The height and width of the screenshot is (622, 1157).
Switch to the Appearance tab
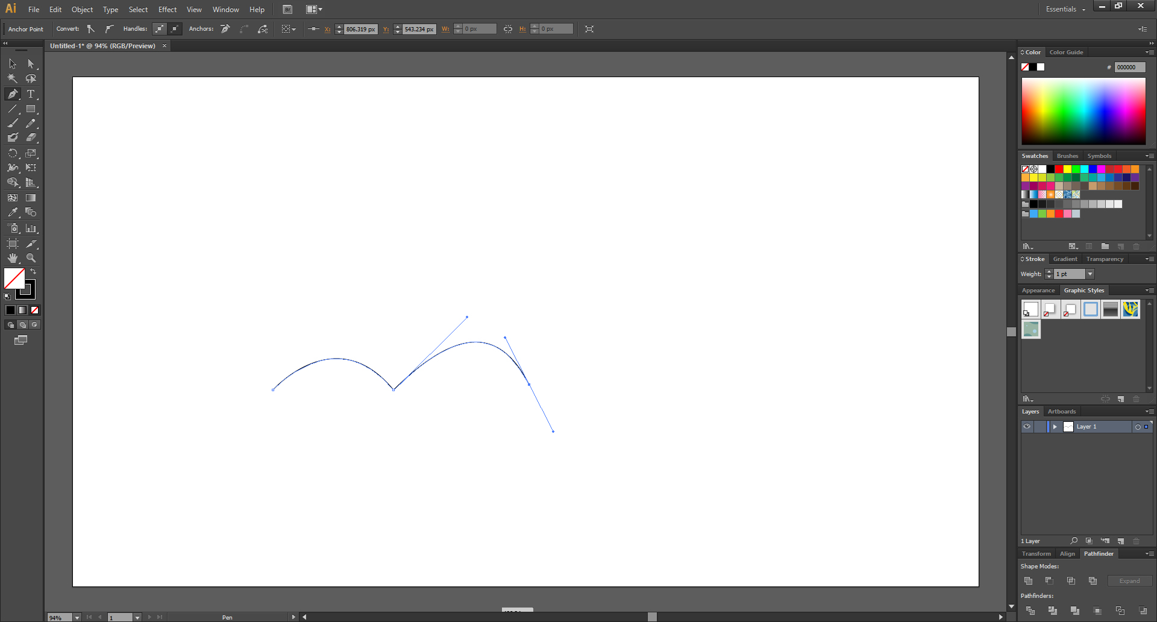[x=1038, y=291]
